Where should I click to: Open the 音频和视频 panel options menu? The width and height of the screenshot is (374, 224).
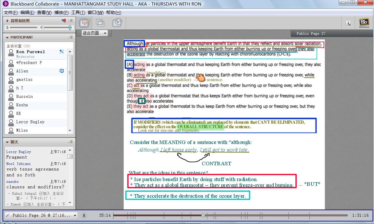[70, 21]
